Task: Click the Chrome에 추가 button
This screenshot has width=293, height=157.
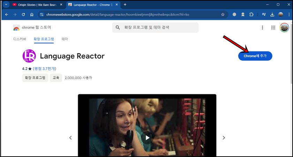Action: [x=255, y=56]
